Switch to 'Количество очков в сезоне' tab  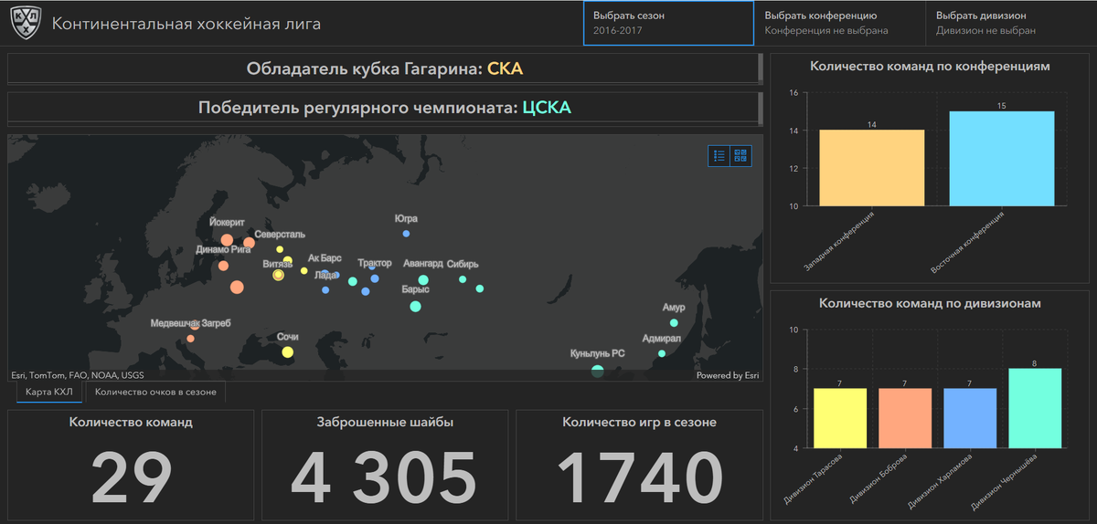coord(155,393)
